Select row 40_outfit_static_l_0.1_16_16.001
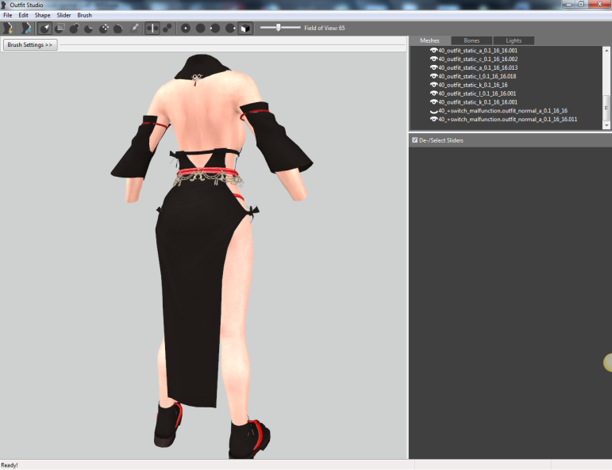The height and width of the screenshot is (470, 612). coord(477,94)
